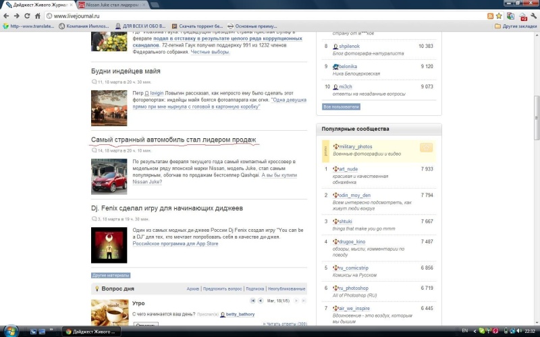Click the mail notifier extension icon

coord(523,16)
